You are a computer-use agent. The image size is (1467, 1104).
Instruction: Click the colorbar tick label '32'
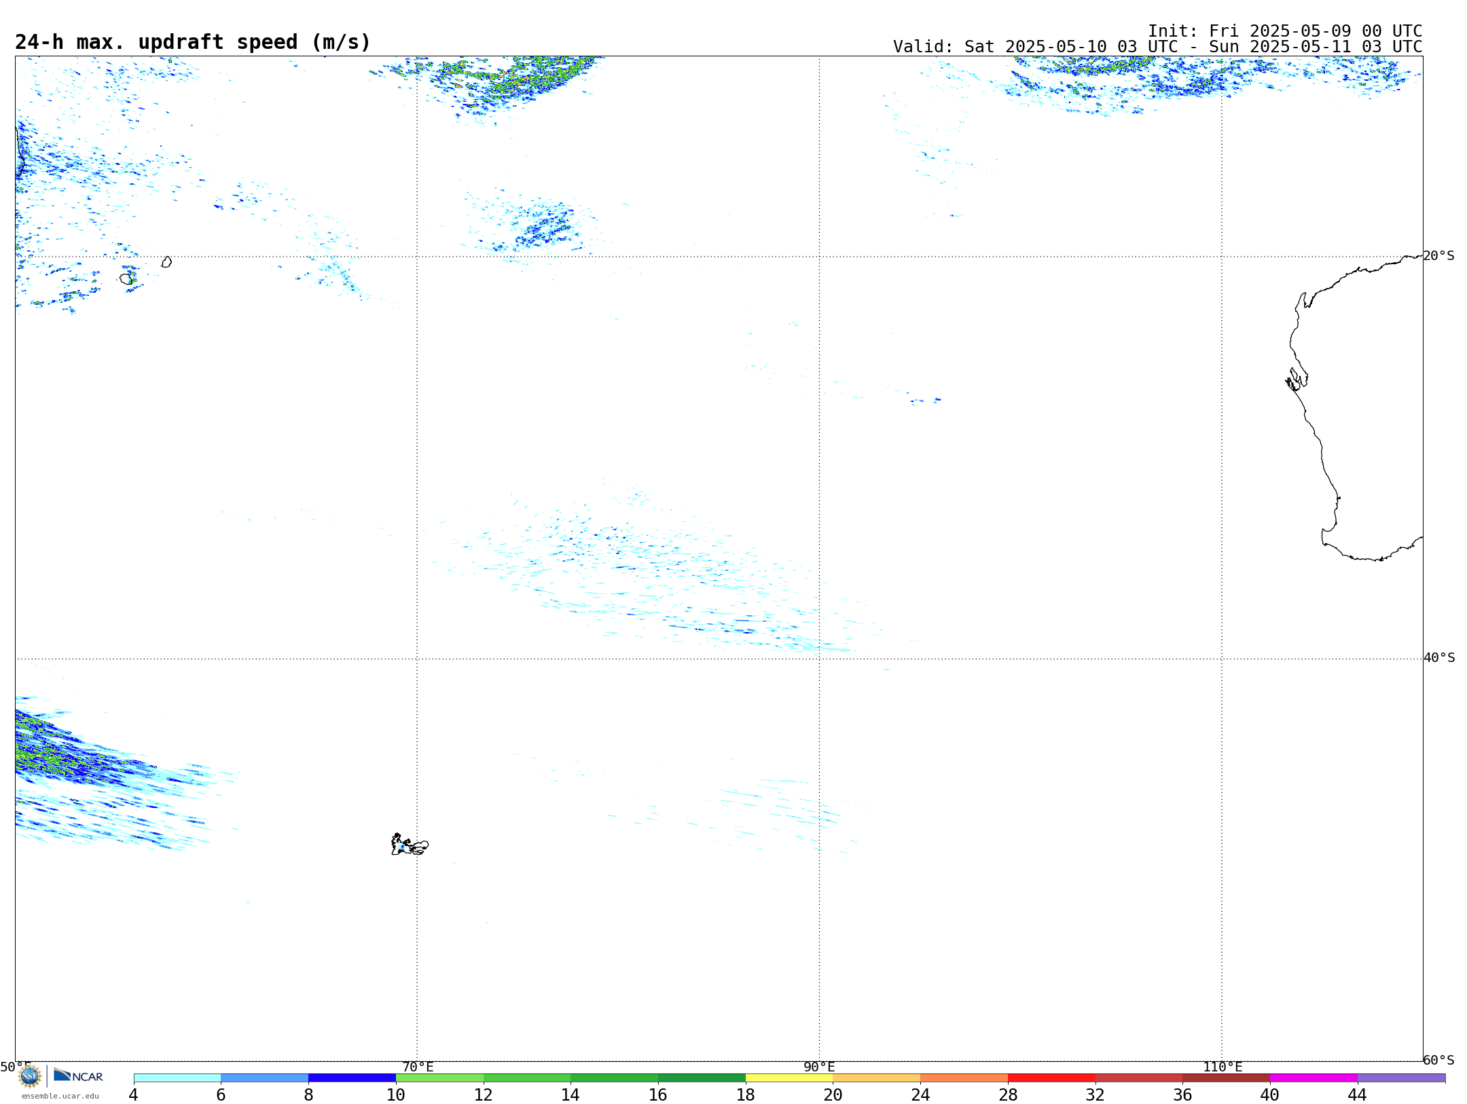(1095, 1094)
